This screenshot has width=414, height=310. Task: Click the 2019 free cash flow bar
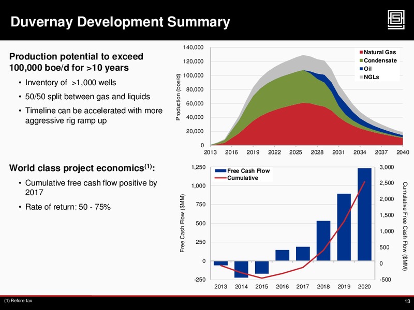point(344,227)
